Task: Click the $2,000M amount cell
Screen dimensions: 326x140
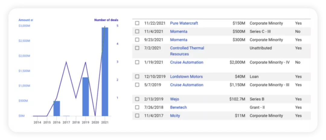Action: (238, 62)
